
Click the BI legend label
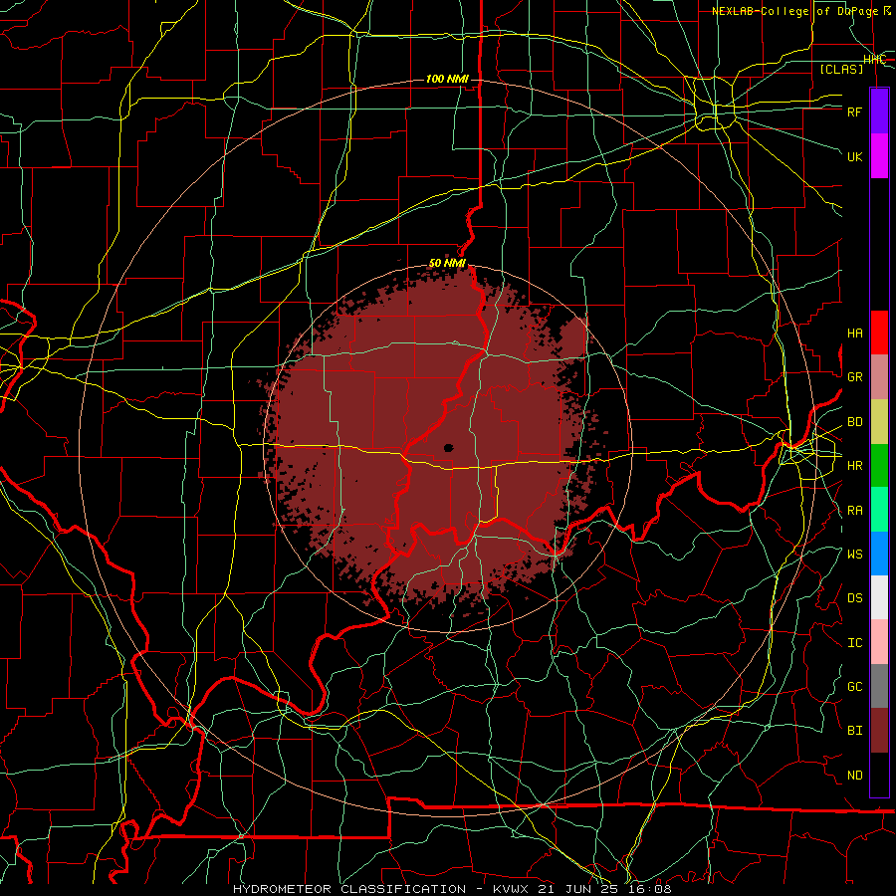tap(855, 731)
